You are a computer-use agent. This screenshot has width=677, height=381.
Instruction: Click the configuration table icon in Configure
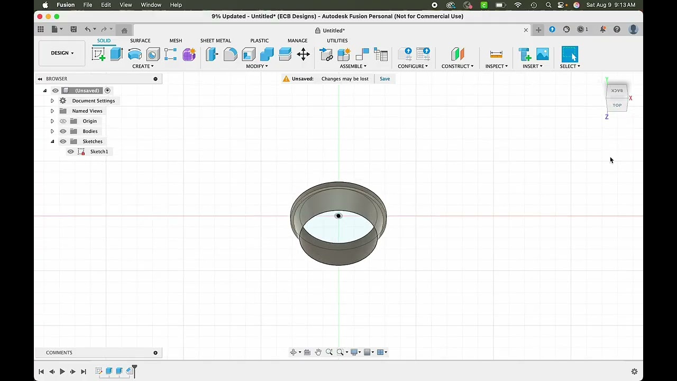[x=423, y=54]
